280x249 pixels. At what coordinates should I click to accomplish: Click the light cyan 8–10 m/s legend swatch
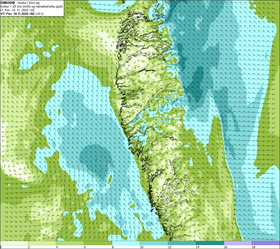[126, 243]
